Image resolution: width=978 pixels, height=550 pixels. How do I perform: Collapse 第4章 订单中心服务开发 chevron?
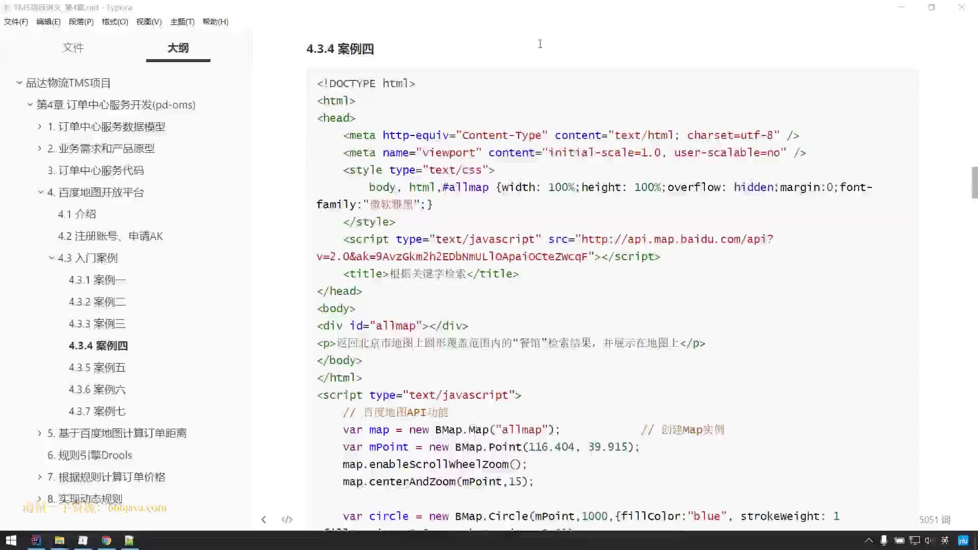pyautogui.click(x=30, y=104)
